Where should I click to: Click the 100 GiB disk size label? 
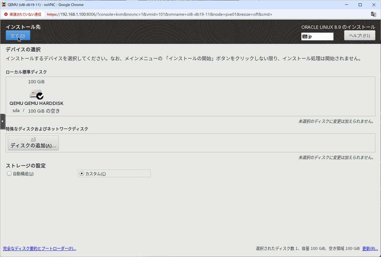(x=36, y=82)
